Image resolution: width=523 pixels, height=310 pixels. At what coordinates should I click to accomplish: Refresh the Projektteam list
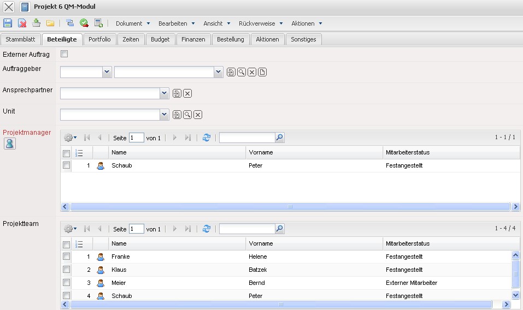pos(206,229)
